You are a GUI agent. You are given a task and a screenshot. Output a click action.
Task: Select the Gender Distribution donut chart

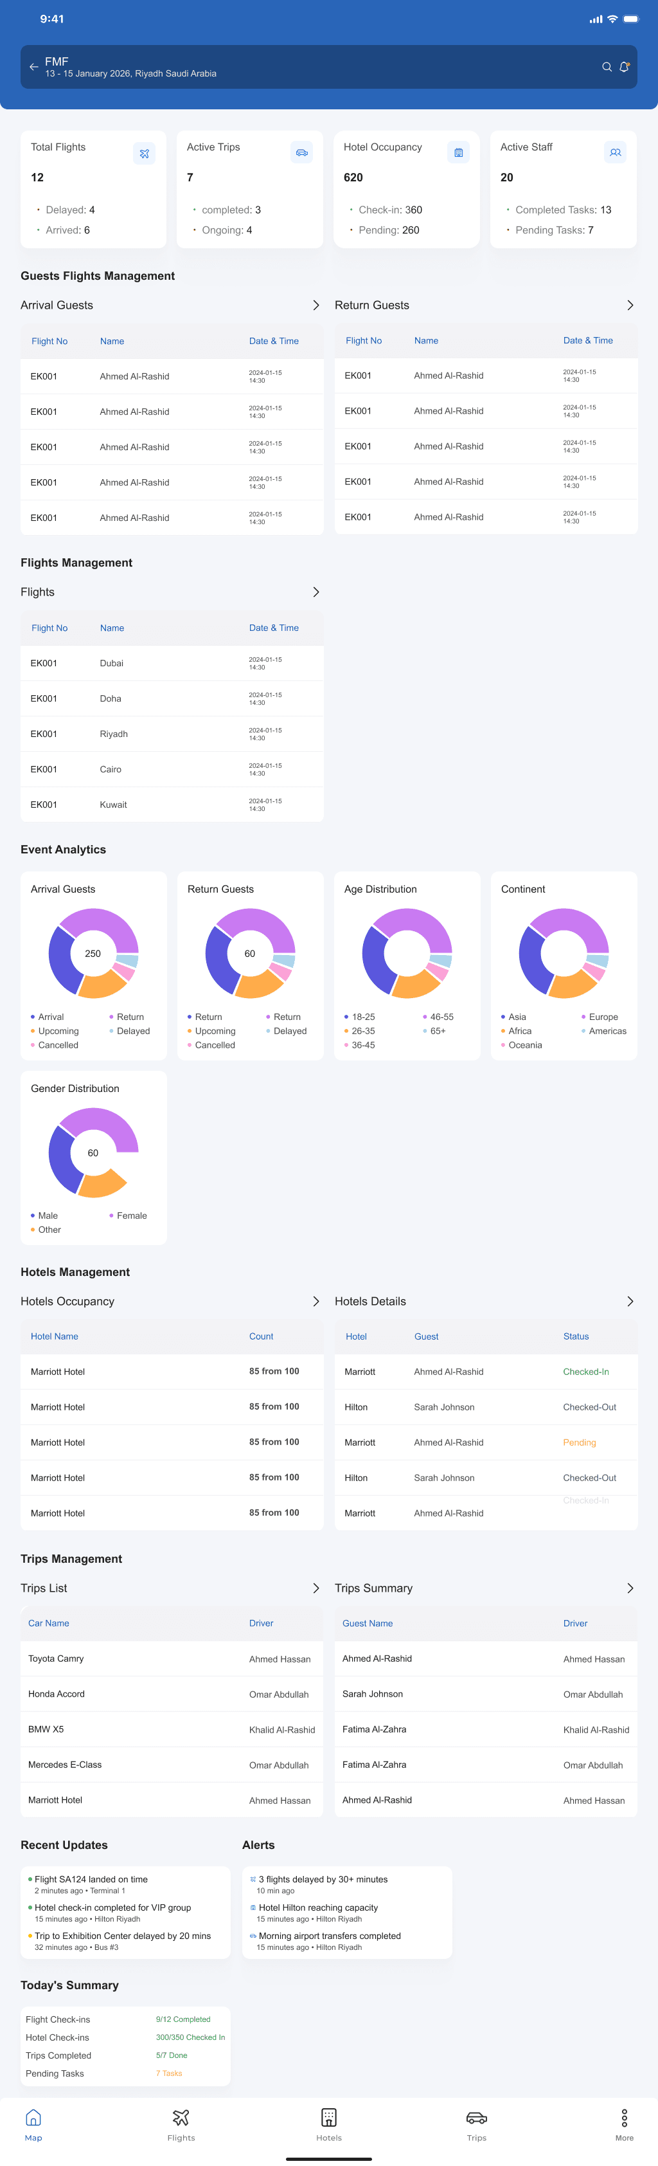point(93,1152)
